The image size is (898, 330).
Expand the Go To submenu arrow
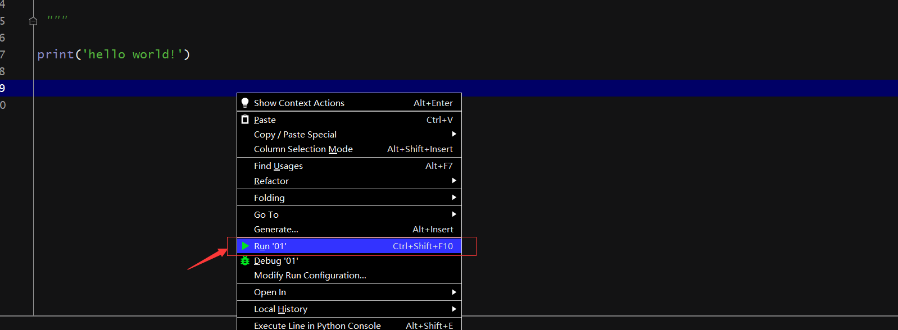454,214
